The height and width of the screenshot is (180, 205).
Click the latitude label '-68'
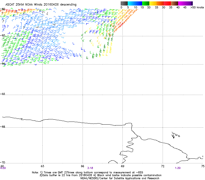point(3,127)
